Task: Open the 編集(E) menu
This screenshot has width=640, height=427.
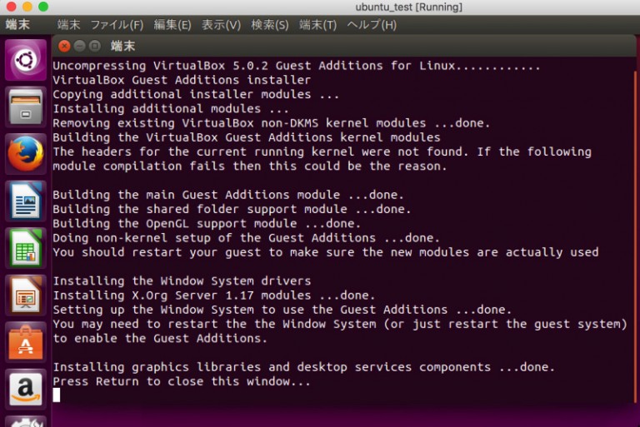Action: coord(172,25)
